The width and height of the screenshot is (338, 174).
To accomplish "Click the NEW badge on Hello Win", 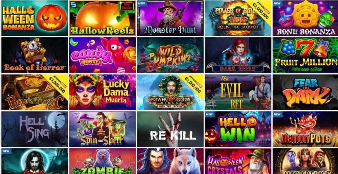I will point(209,114).
